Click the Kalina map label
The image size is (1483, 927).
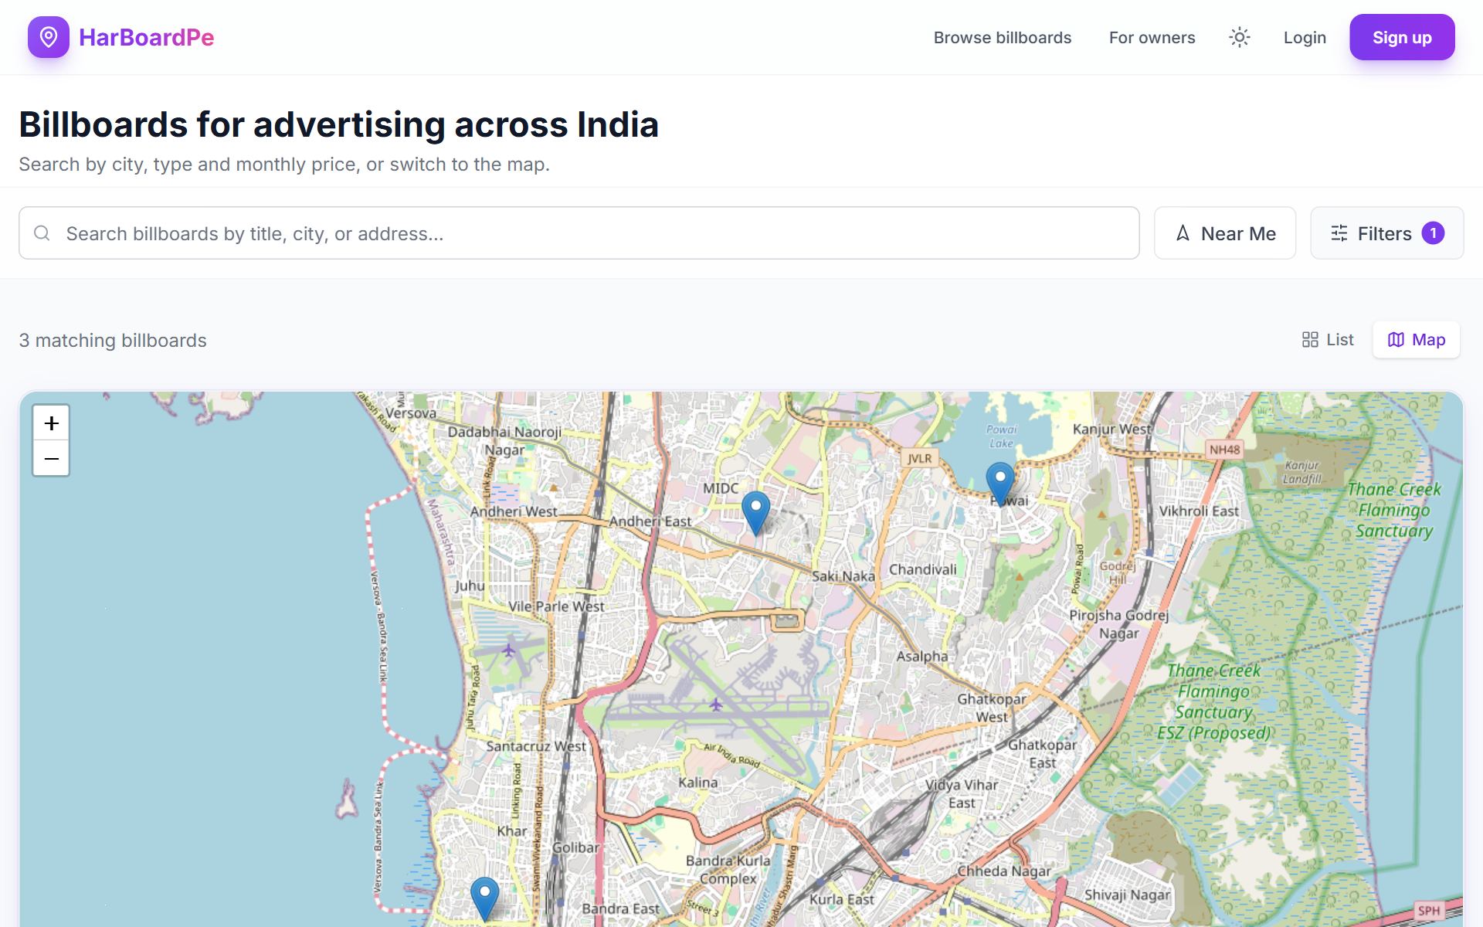click(x=697, y=783)
